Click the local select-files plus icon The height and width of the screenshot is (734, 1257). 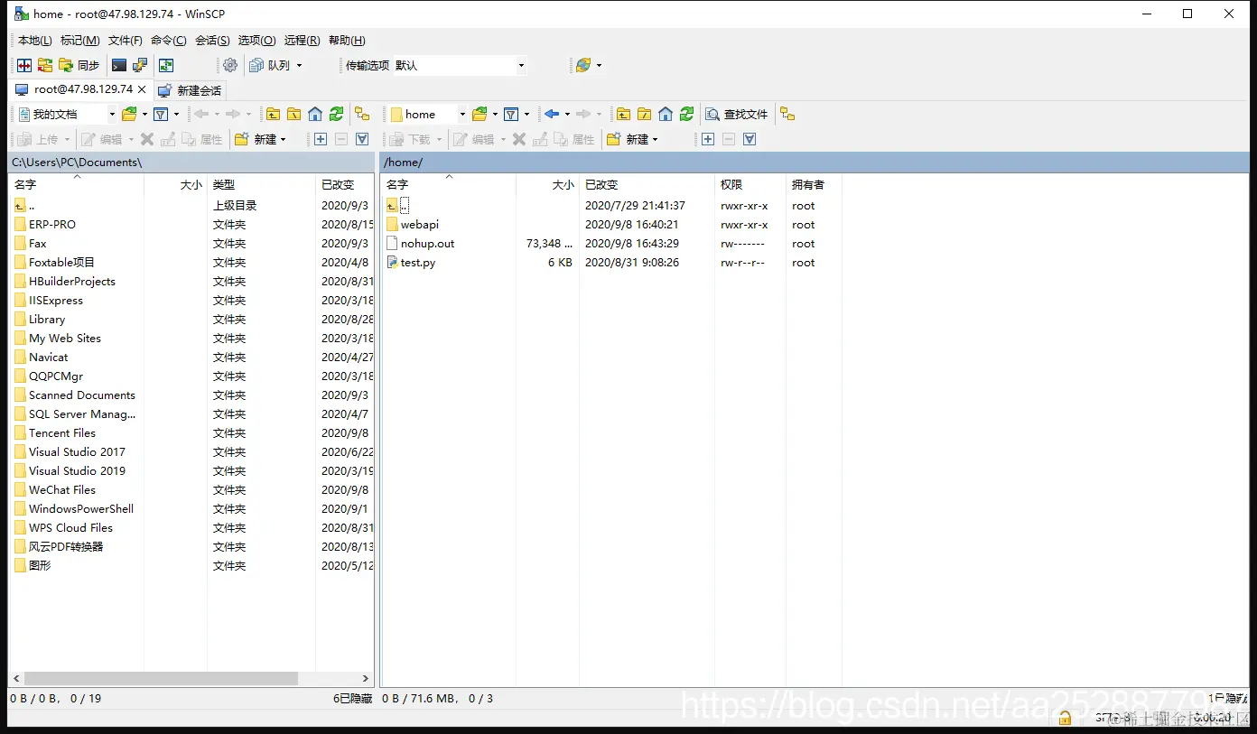[321, 139]
